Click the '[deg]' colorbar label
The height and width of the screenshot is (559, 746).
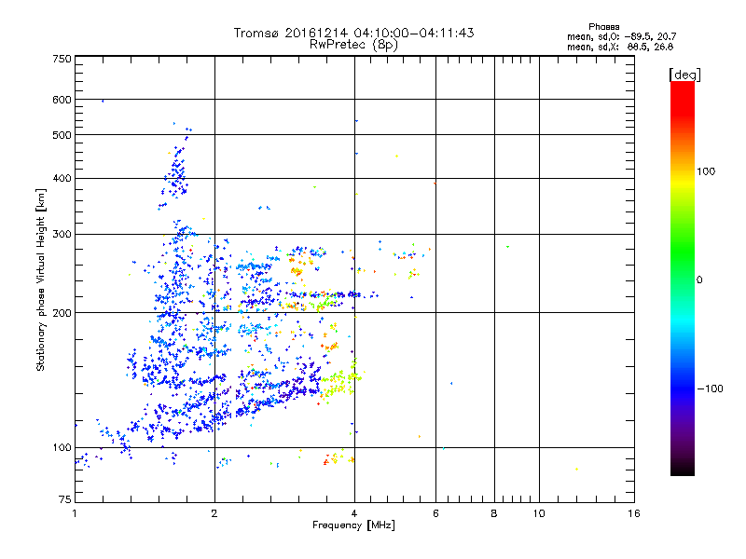point(684,75)
